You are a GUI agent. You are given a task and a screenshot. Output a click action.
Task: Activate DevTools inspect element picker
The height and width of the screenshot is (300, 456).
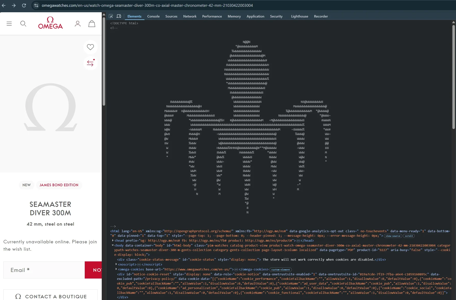pos(111,16)
